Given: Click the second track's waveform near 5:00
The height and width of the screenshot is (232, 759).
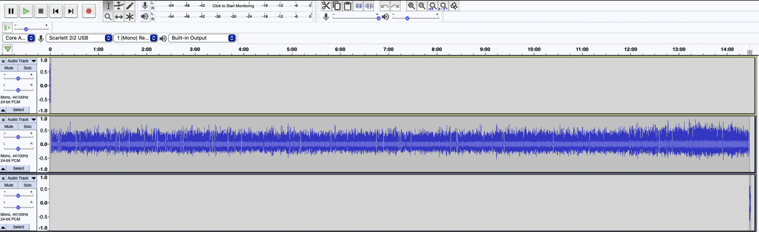Looking at the screenshot, I should click(292, 144).
